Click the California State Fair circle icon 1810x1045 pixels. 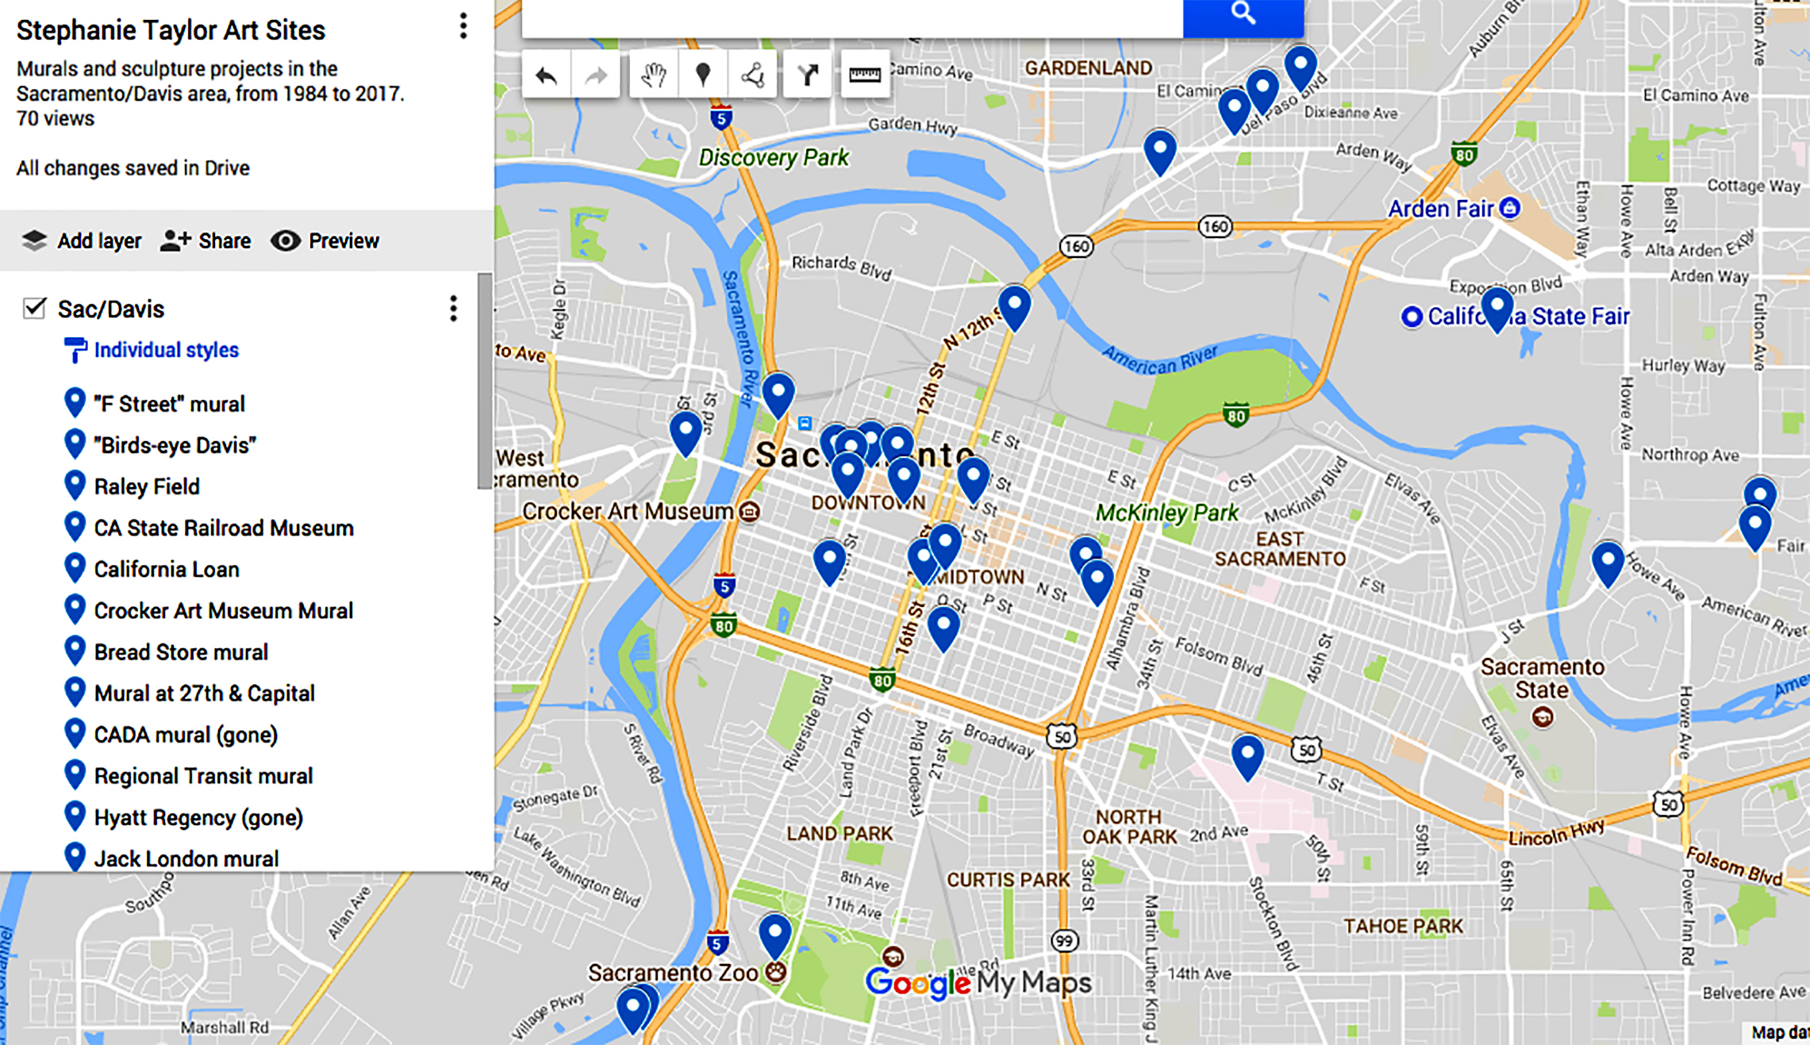1411,317
